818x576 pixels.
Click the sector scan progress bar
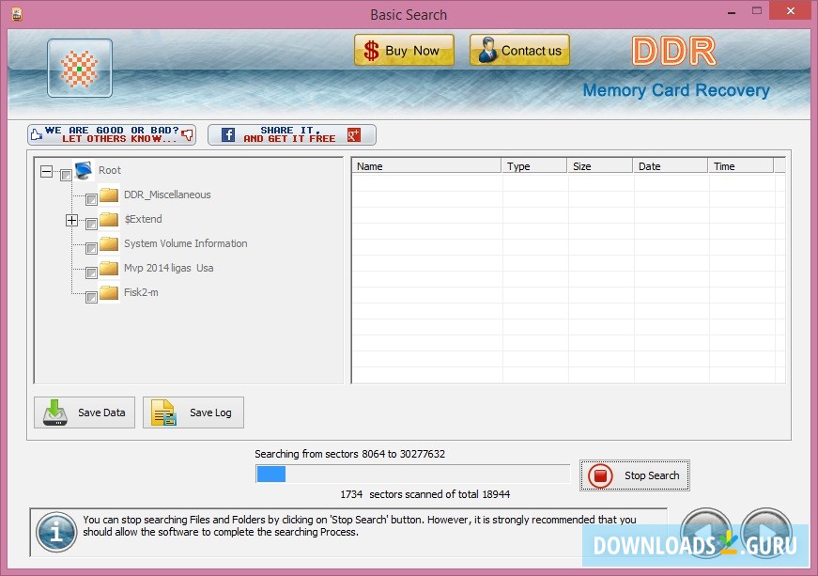click(412, 474)
